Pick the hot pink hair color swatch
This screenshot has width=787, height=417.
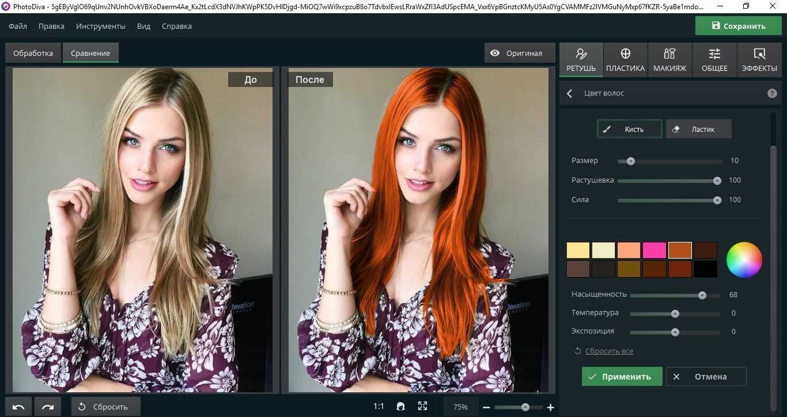654,250
